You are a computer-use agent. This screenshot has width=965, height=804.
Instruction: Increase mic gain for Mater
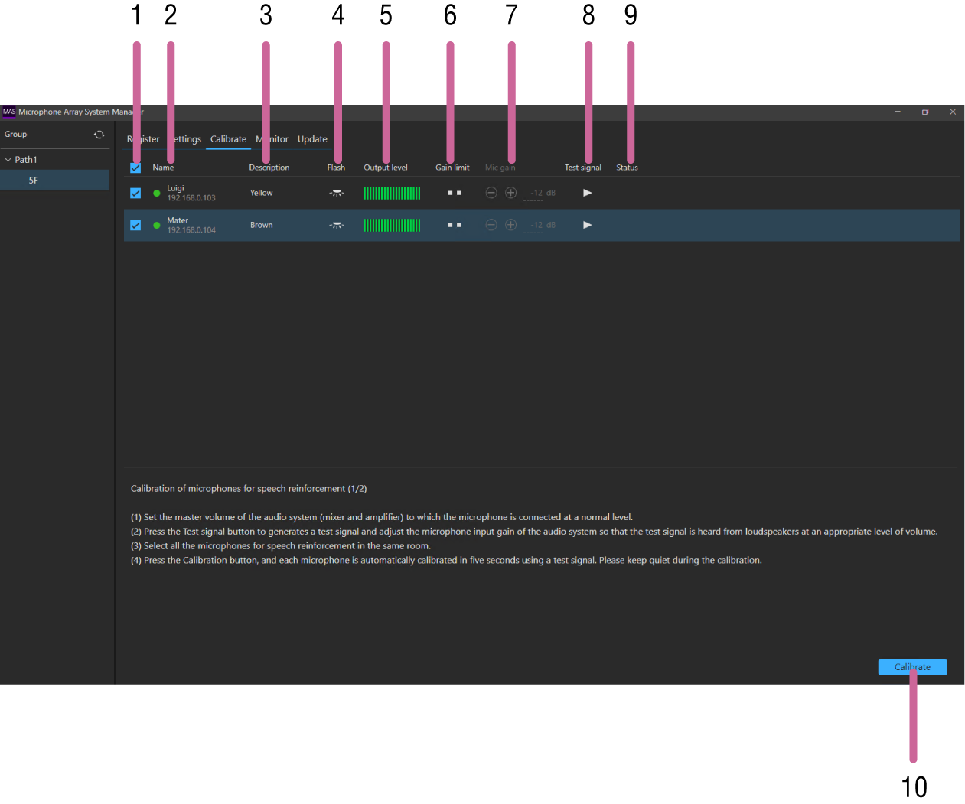pos(511,225)
